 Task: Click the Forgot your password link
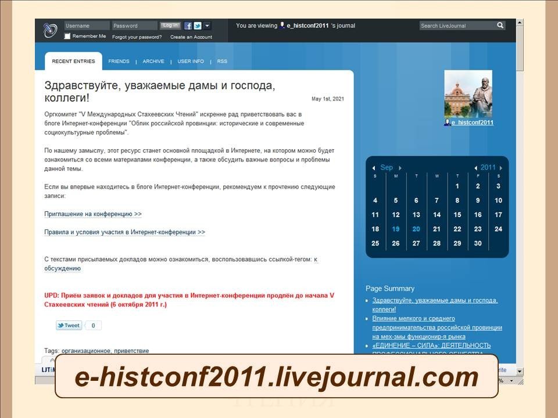tap(137, 37)
